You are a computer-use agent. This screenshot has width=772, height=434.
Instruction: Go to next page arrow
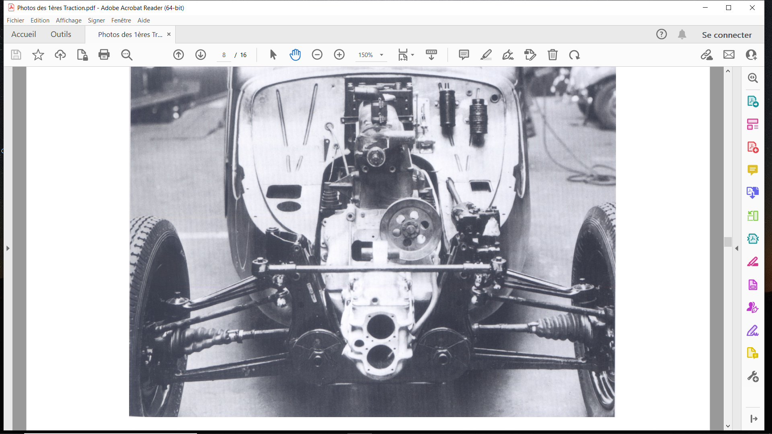coord(201,55)
